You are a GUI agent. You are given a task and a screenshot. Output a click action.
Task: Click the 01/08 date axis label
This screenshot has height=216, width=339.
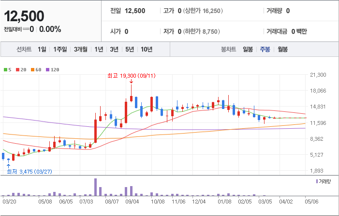224,202
